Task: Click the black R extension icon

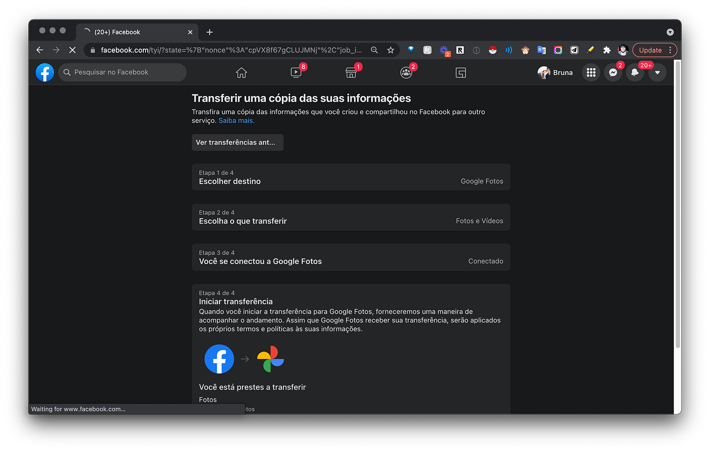Action: (460, 50)
